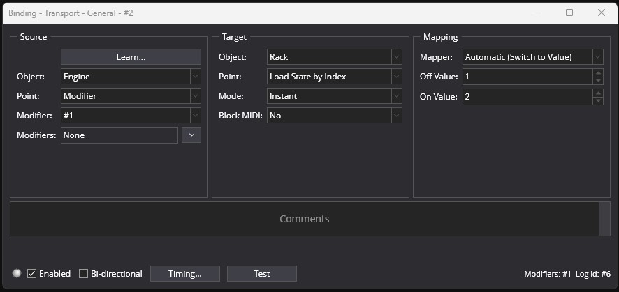
Task: Expand the Mapper dropdown arrow
Action: [597, 57]
